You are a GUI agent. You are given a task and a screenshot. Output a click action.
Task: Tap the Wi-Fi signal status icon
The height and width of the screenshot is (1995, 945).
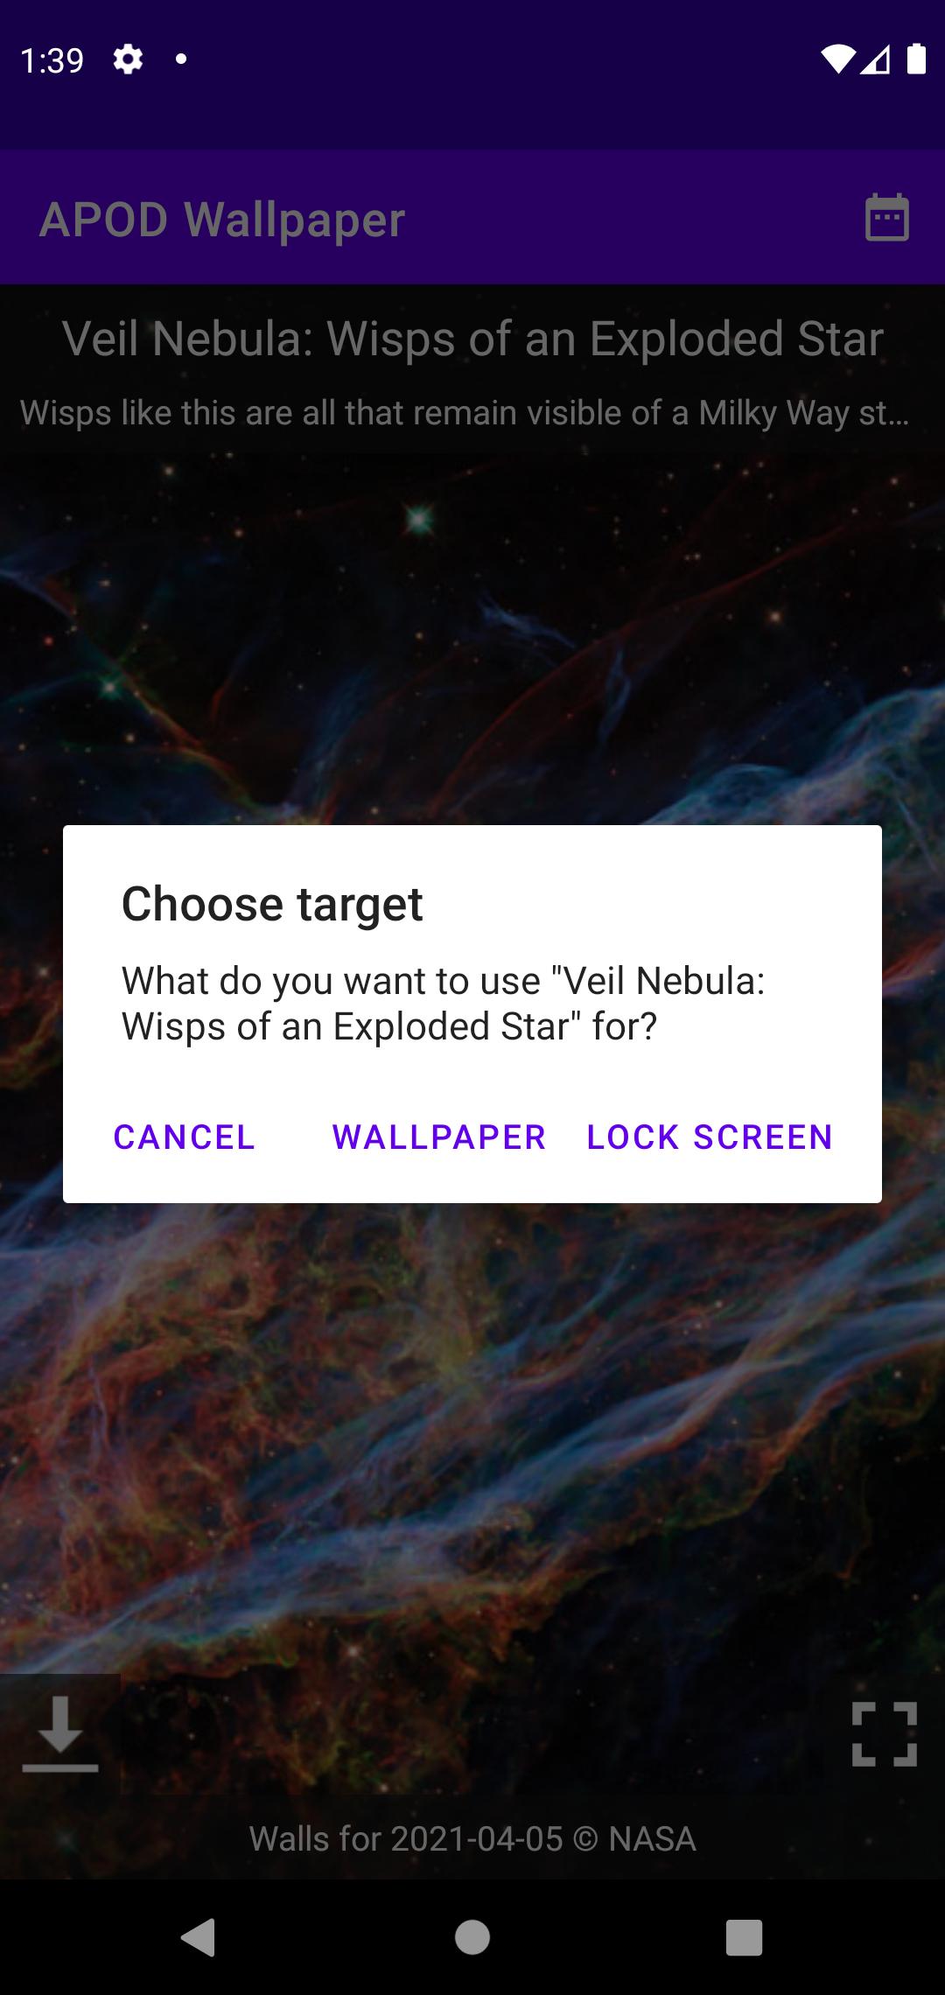coord(837,59)
